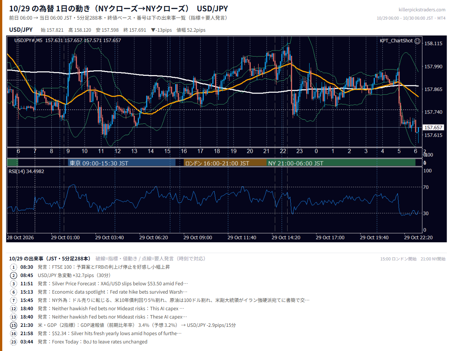
Task: Click the 29 Oct 22:20 time axis label
Action: [x=418, y=237]
